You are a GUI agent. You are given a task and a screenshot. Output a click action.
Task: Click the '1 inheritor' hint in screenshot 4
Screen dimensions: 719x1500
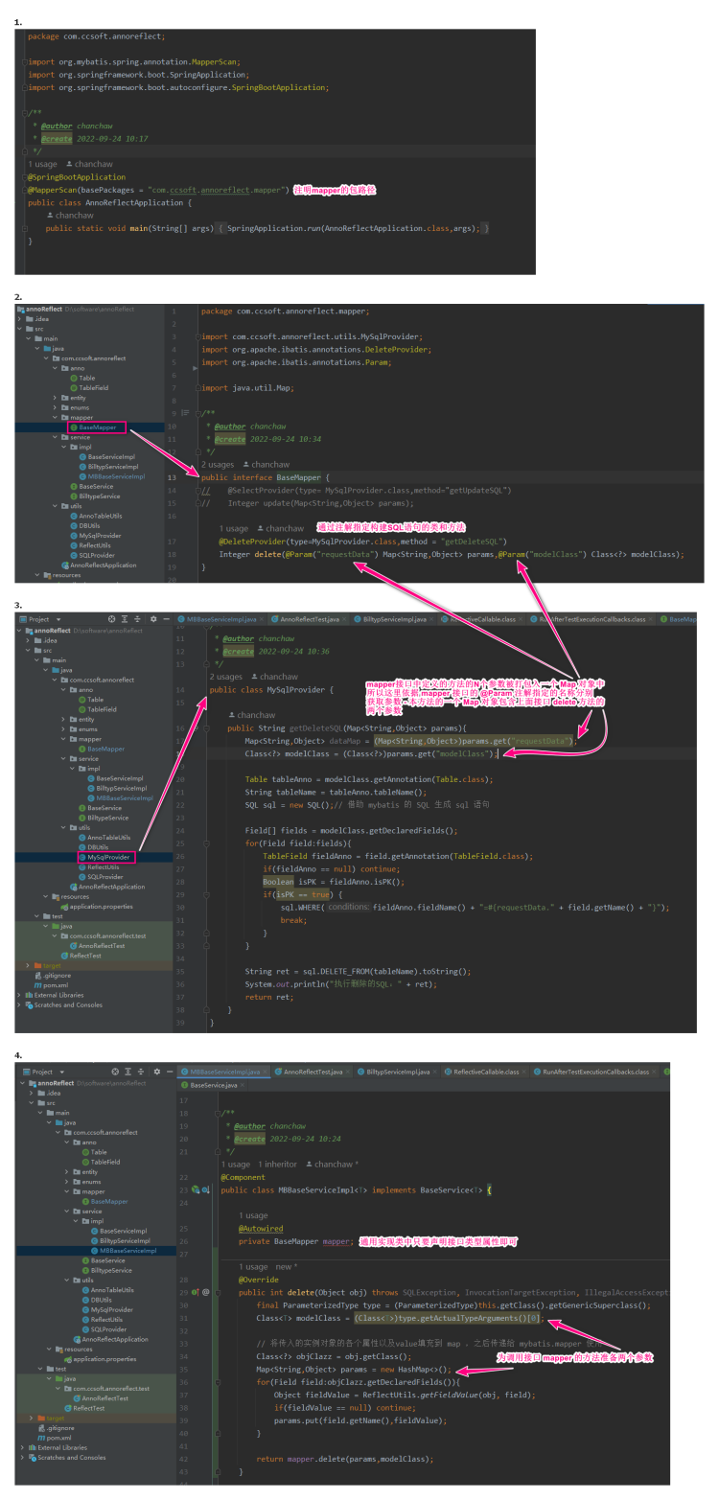278,1164
